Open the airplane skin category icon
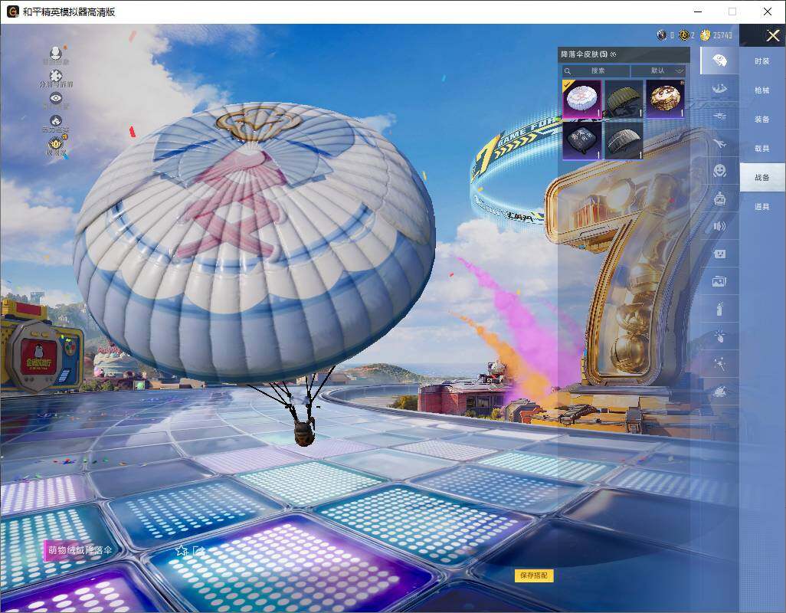The width and height of the screenshot is (786, 613). tap(719, 144)
